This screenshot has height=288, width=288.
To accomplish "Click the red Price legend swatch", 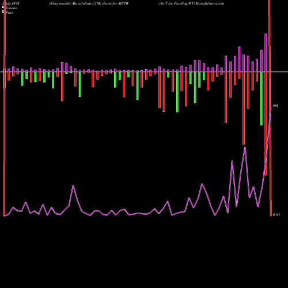I will tap(3, 12).
